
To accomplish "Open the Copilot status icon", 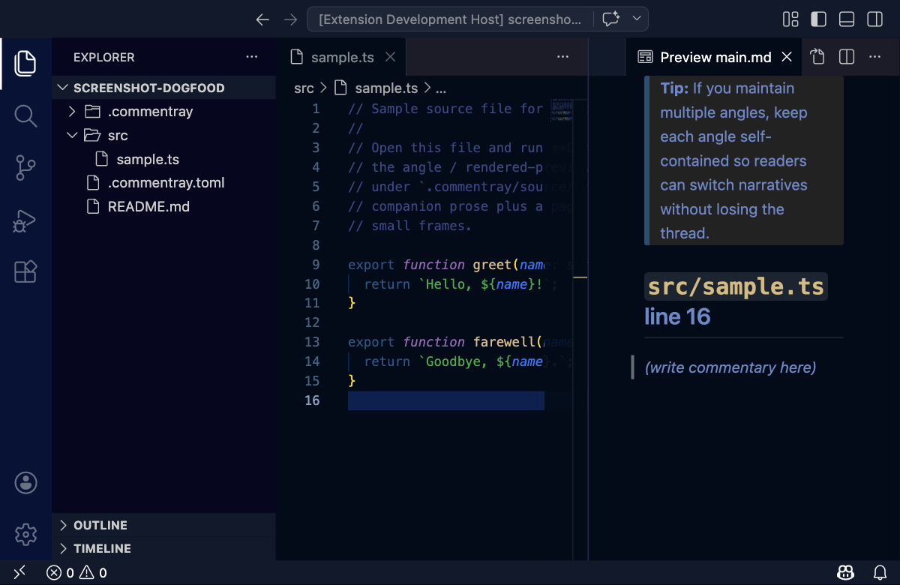I will (x=845, y=572).
